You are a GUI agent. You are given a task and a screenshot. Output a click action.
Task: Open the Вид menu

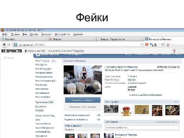[25, 34]
